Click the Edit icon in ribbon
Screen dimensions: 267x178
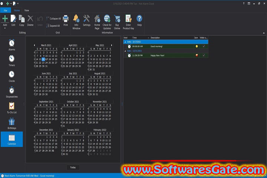[x=13, y=19]
